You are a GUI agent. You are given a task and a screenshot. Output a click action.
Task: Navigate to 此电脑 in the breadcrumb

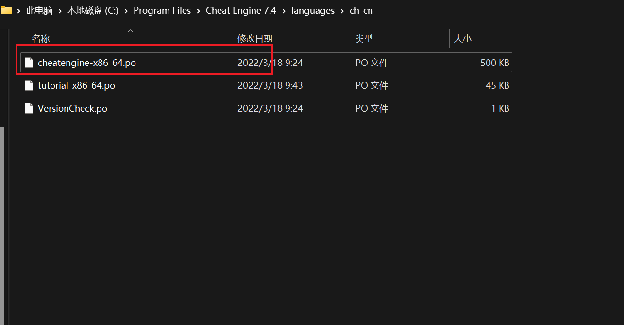coord(39,10)
